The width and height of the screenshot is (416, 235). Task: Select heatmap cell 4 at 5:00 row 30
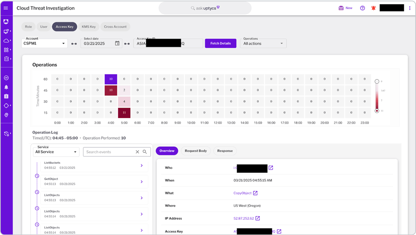124,101
